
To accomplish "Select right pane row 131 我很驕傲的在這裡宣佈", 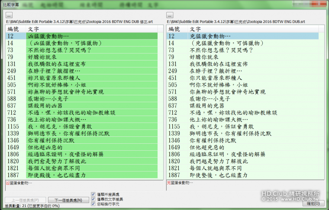I will click(x=243, y=64).
